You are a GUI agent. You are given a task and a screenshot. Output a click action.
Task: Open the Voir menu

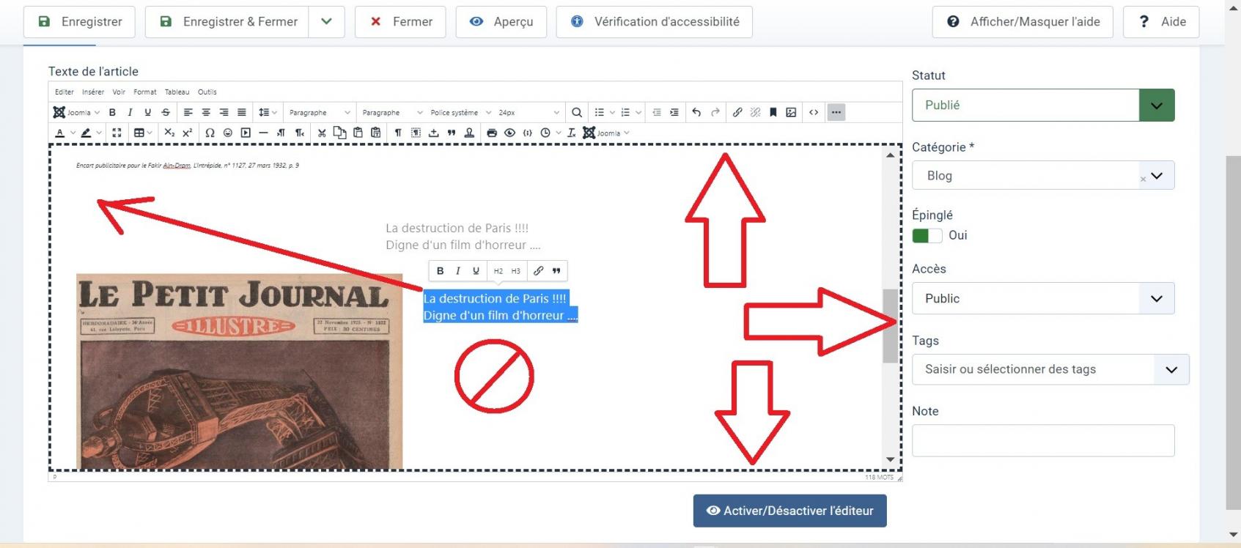click(x=119, y=92)
